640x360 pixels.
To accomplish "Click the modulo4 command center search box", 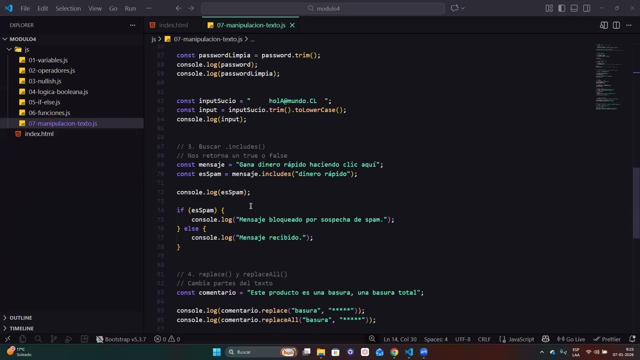I will [x=323, y=8].
